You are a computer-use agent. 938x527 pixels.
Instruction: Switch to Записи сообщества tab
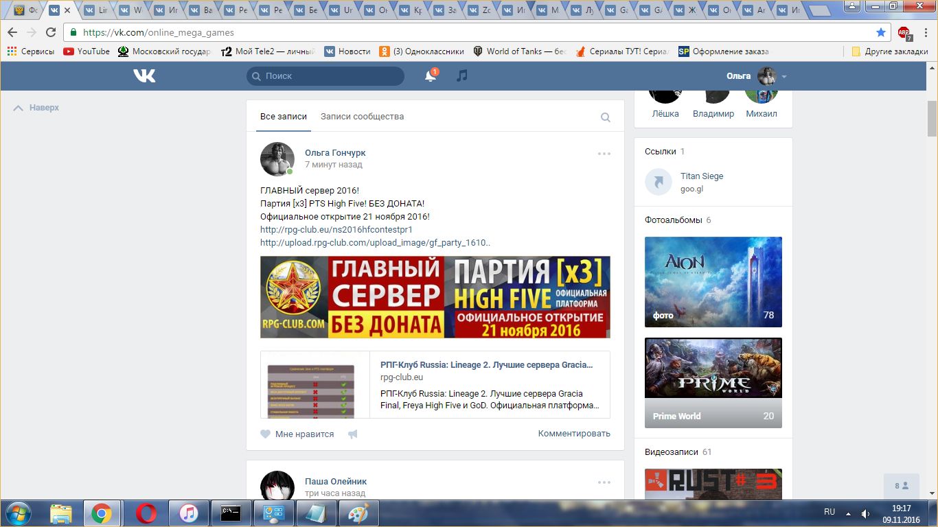pyautogui.click(x=362, y=117)
